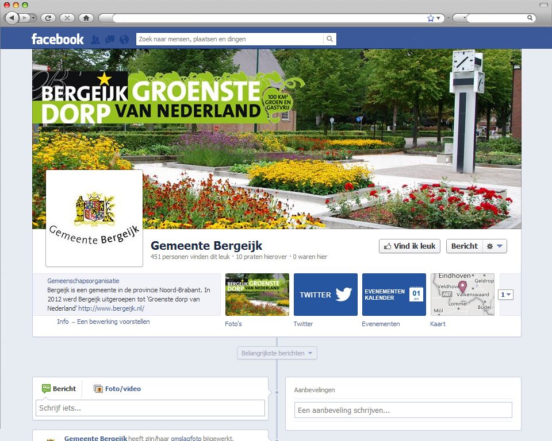Click the Aanbevelingen heading

pos(315,390)
